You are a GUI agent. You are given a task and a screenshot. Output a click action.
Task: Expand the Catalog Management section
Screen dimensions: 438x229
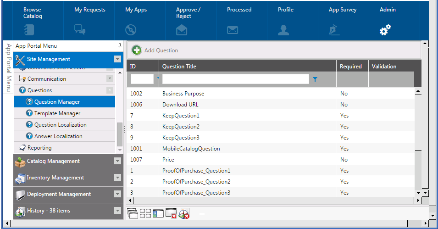click(117, 161)
